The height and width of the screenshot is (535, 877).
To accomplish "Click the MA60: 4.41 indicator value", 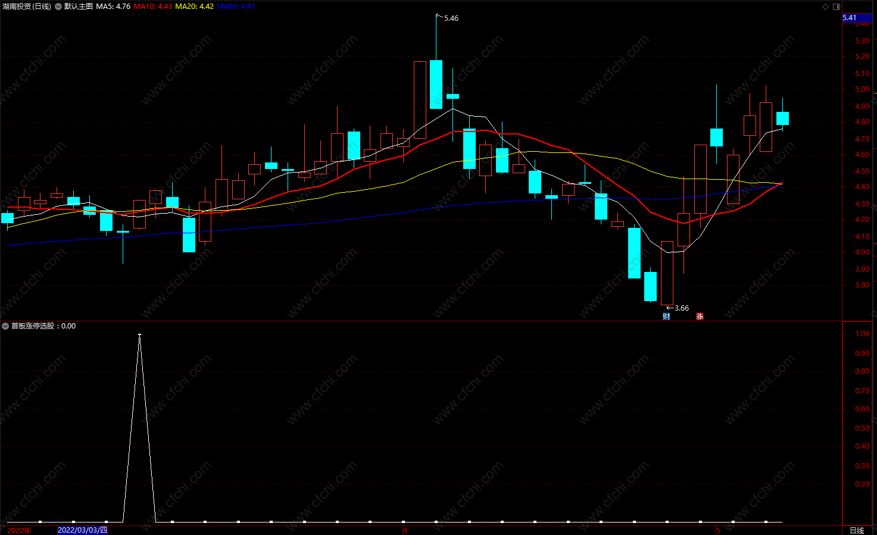I will [236, 7].
